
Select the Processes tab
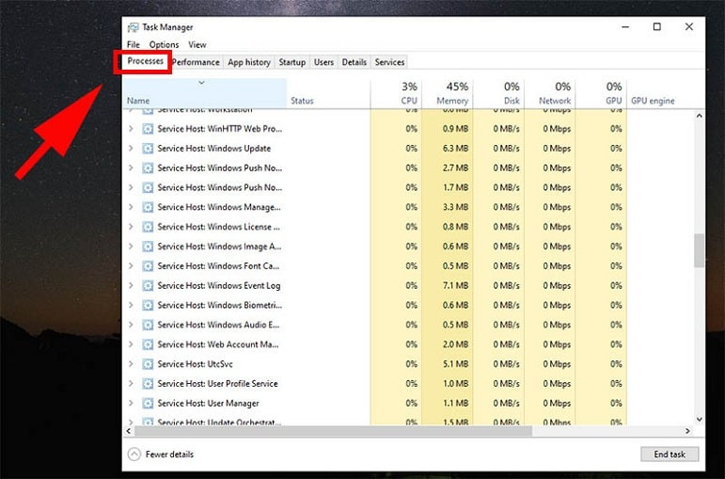(145, 61)
